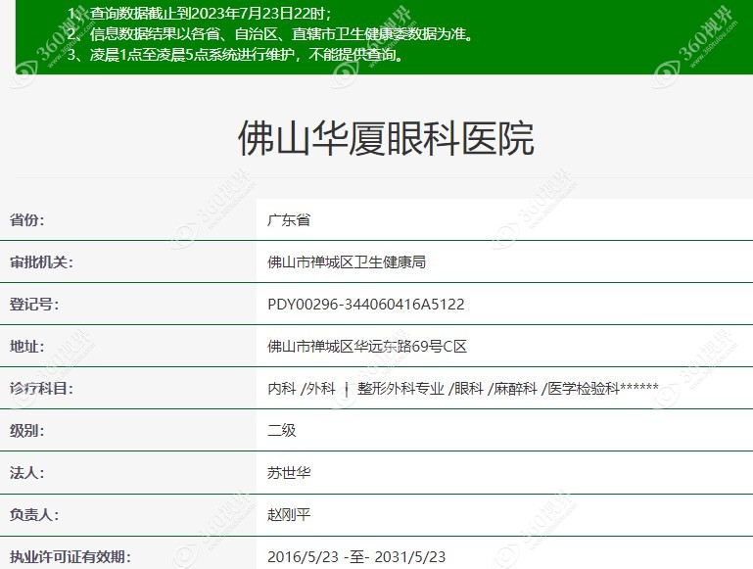Click the 地址 row label

[x=26, y=347]
